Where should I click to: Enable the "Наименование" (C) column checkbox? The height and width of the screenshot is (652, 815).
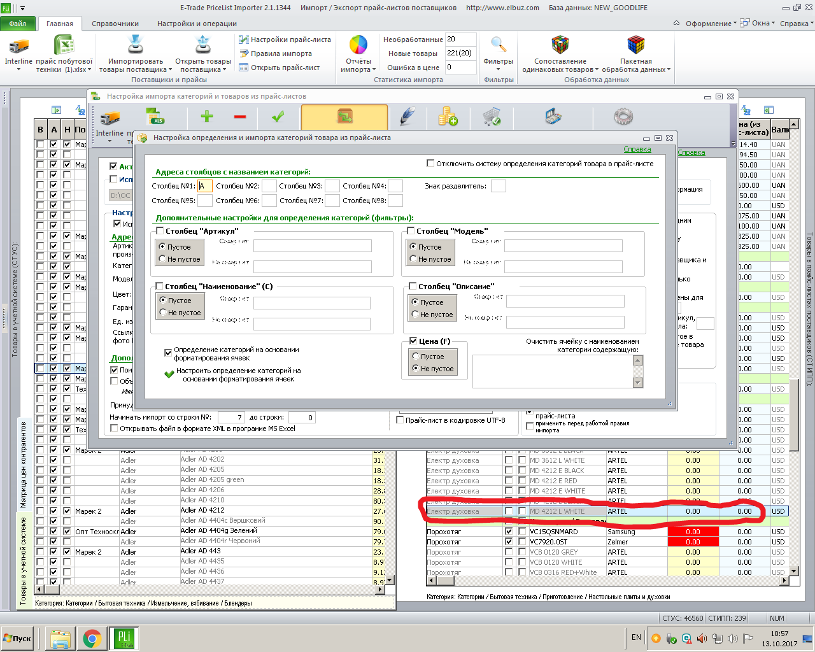point(160,287)
